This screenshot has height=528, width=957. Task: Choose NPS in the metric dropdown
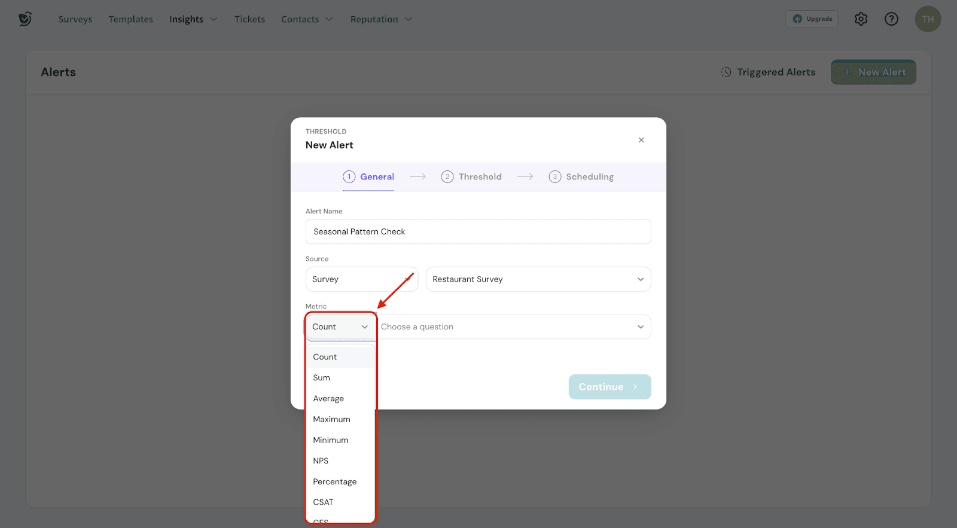coord(321,461)
